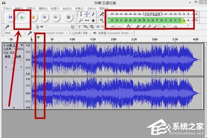Adjust the track gain slider

[13, 62]
